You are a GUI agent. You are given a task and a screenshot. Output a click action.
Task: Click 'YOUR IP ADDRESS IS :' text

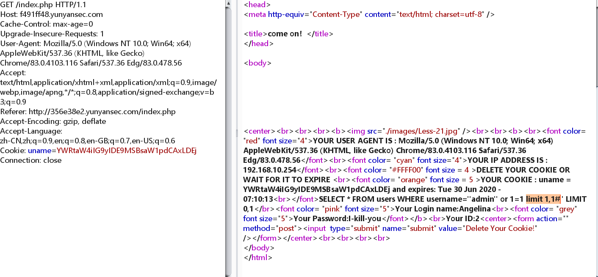pos(507,160)
